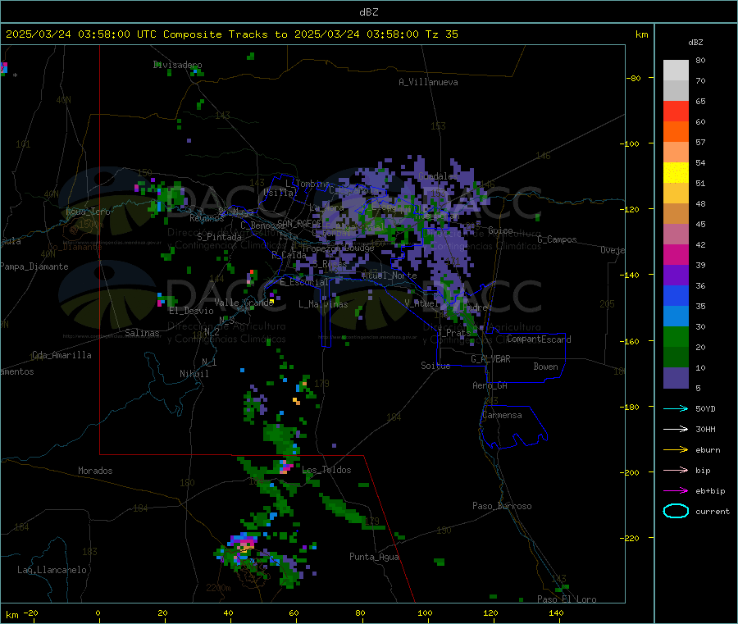Click the 'Soitue' map label

point(435,365)
